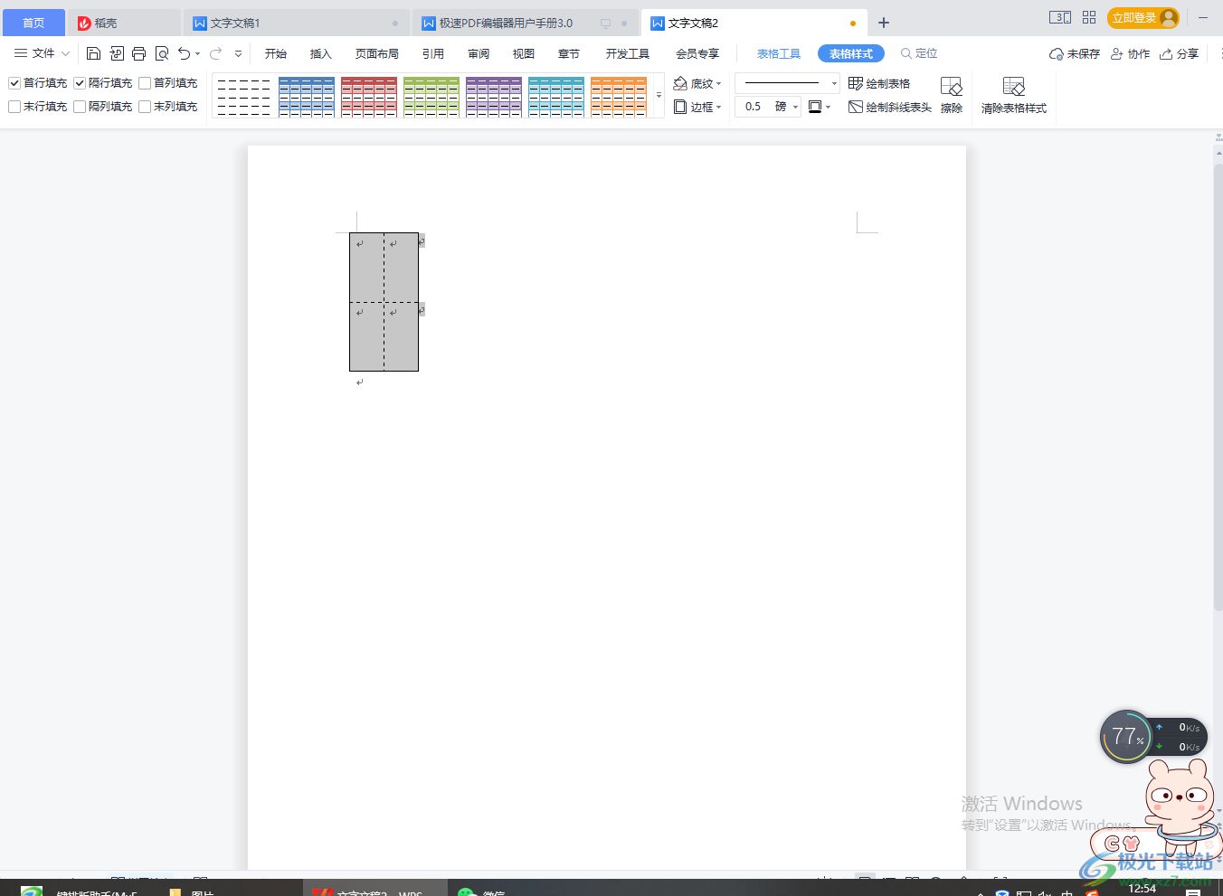Select Draw Diagonal Header tool (绘制斜线表头)
1223x896 pixels.
[890, 107]
